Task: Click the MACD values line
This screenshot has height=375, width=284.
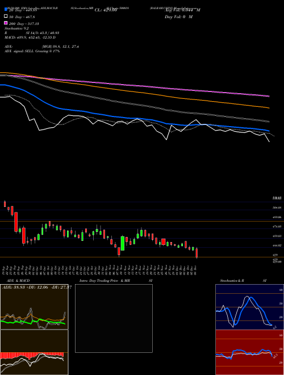Action: click(30, 37)
